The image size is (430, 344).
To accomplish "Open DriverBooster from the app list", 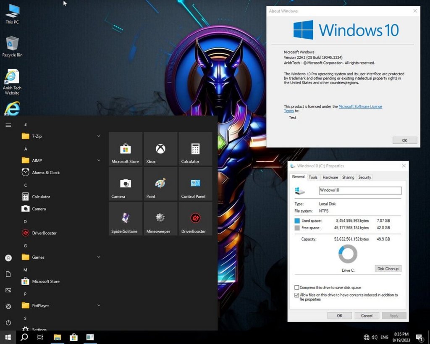I will pos(61,233).
